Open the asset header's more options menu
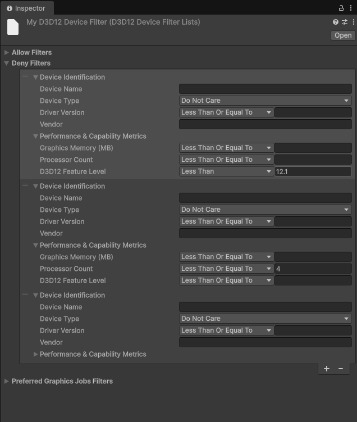 (x=353, y=22)
